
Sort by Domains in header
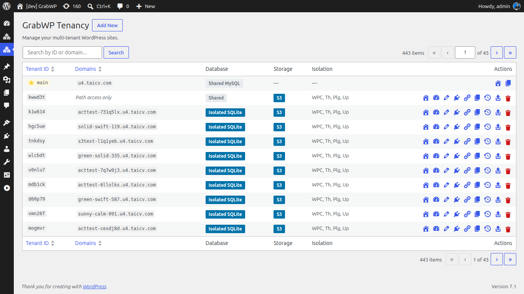[88, 69]
